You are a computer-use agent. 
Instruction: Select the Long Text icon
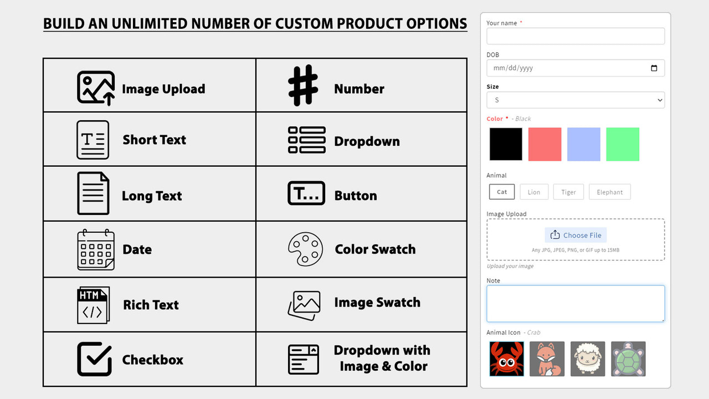coord(93,194)
